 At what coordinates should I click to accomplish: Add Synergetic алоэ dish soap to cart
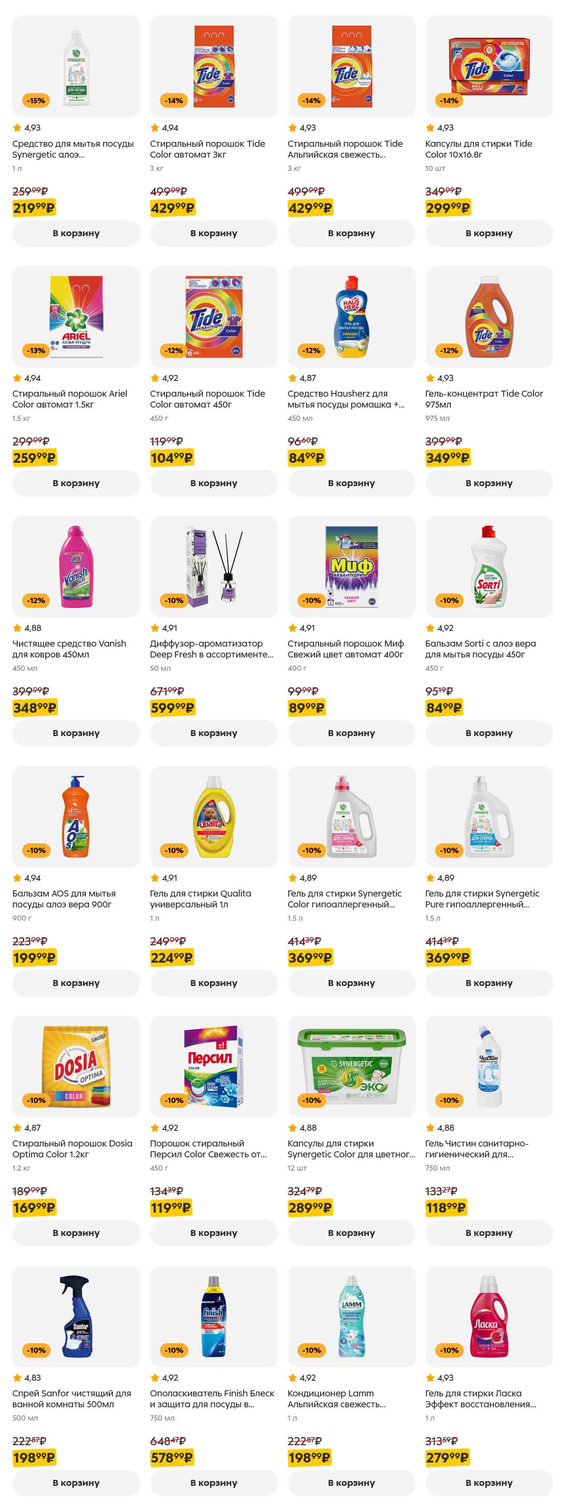[x=76, y=233]
